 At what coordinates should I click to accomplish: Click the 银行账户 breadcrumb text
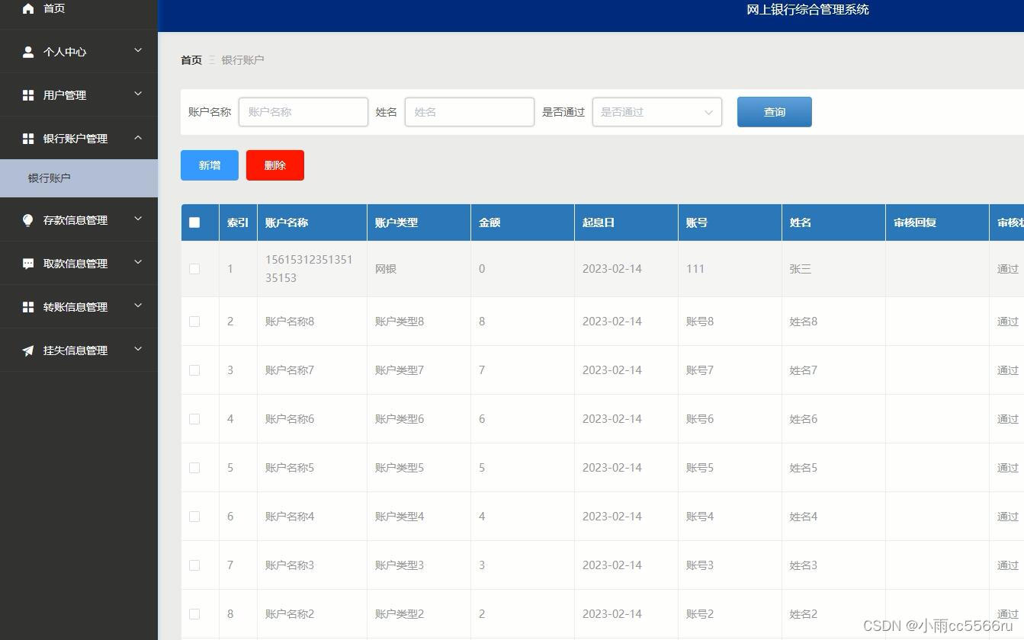[x=243, y=60]
